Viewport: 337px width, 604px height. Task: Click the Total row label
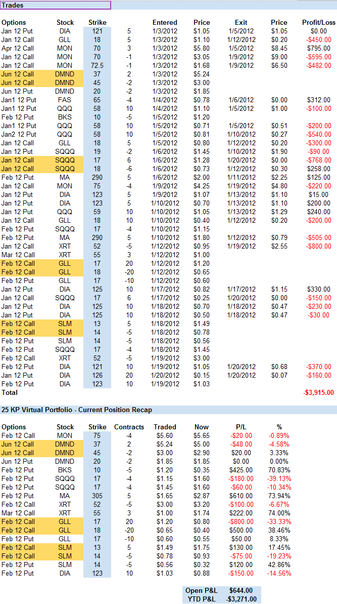click(x=10, y=392)
